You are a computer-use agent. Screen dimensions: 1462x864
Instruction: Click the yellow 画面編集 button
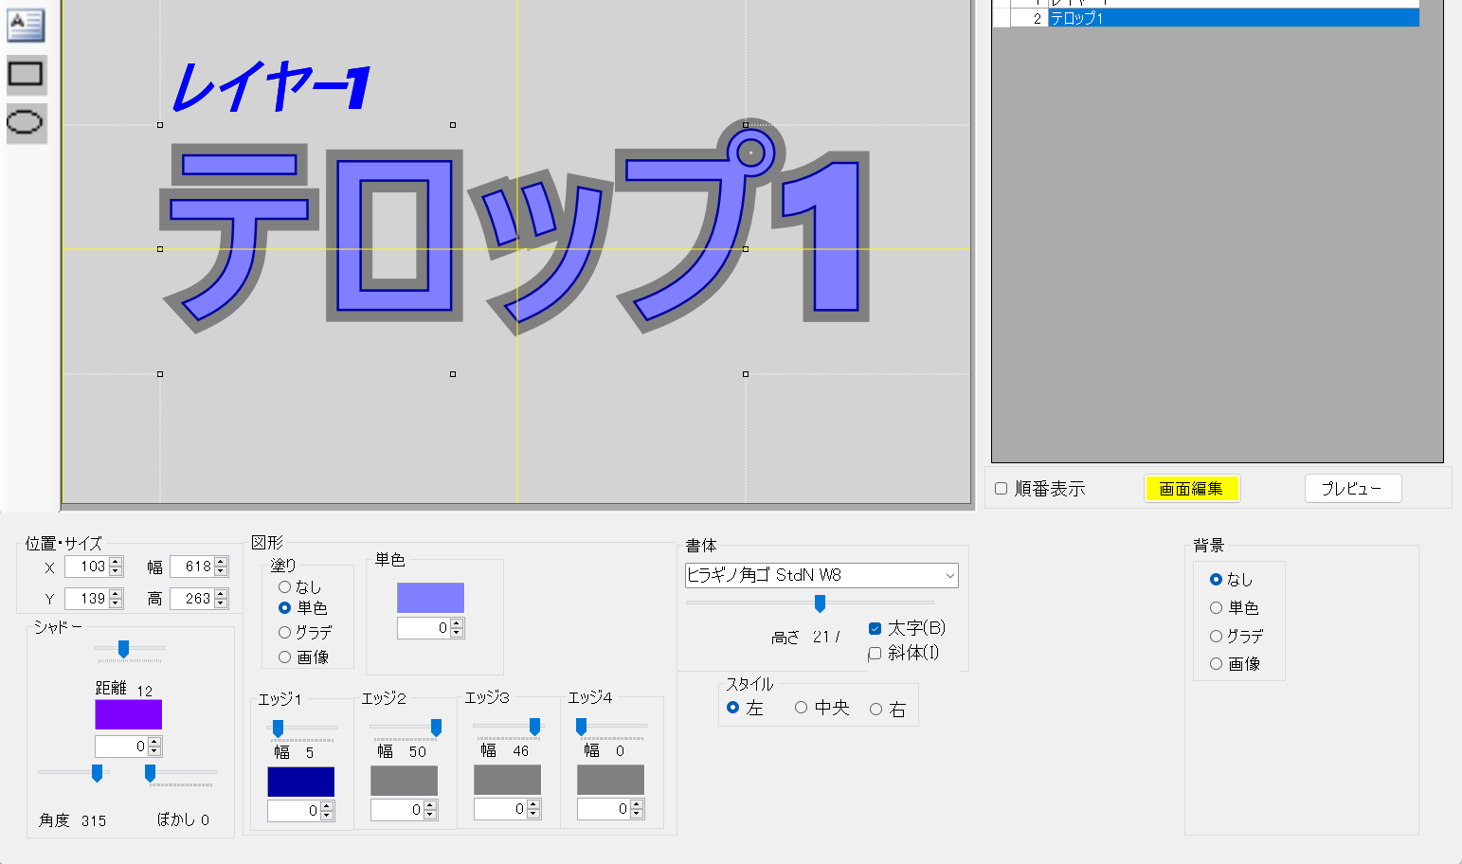[x=1192, y=489]
